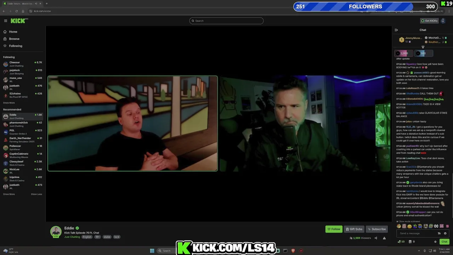
Task: Click the report stream warning icon
Action: (384, 238)
